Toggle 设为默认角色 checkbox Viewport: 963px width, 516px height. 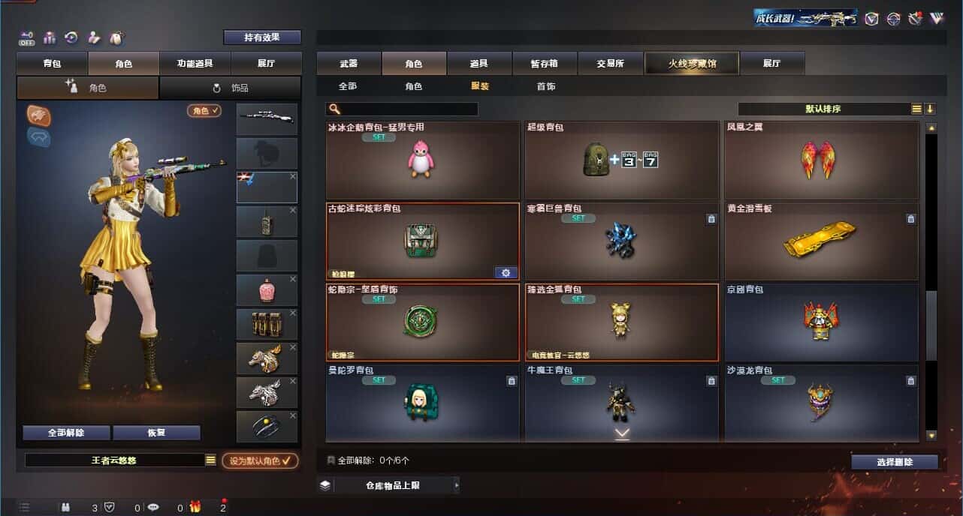click(x=260, y=460)
